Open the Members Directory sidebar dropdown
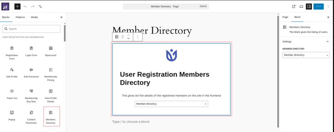The image size is (334, 132). pos(306,55)
